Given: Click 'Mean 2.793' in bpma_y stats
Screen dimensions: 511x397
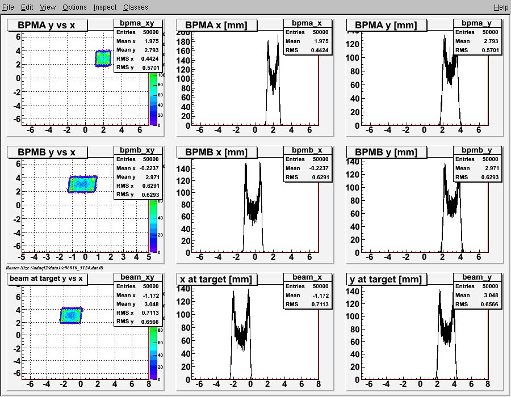Looking at the screenshot, I should pyautogui.click(x=477, y=41).
